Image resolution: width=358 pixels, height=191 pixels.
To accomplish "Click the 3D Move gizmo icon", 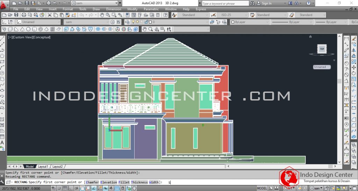I will click(117, 29).
